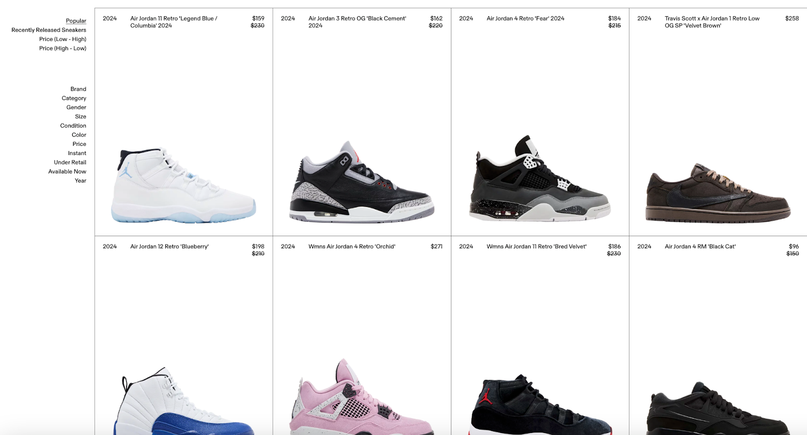Open Air Jordan 3 Black Cement shoe image
The image size is (807, 435).
click(362, 182)
